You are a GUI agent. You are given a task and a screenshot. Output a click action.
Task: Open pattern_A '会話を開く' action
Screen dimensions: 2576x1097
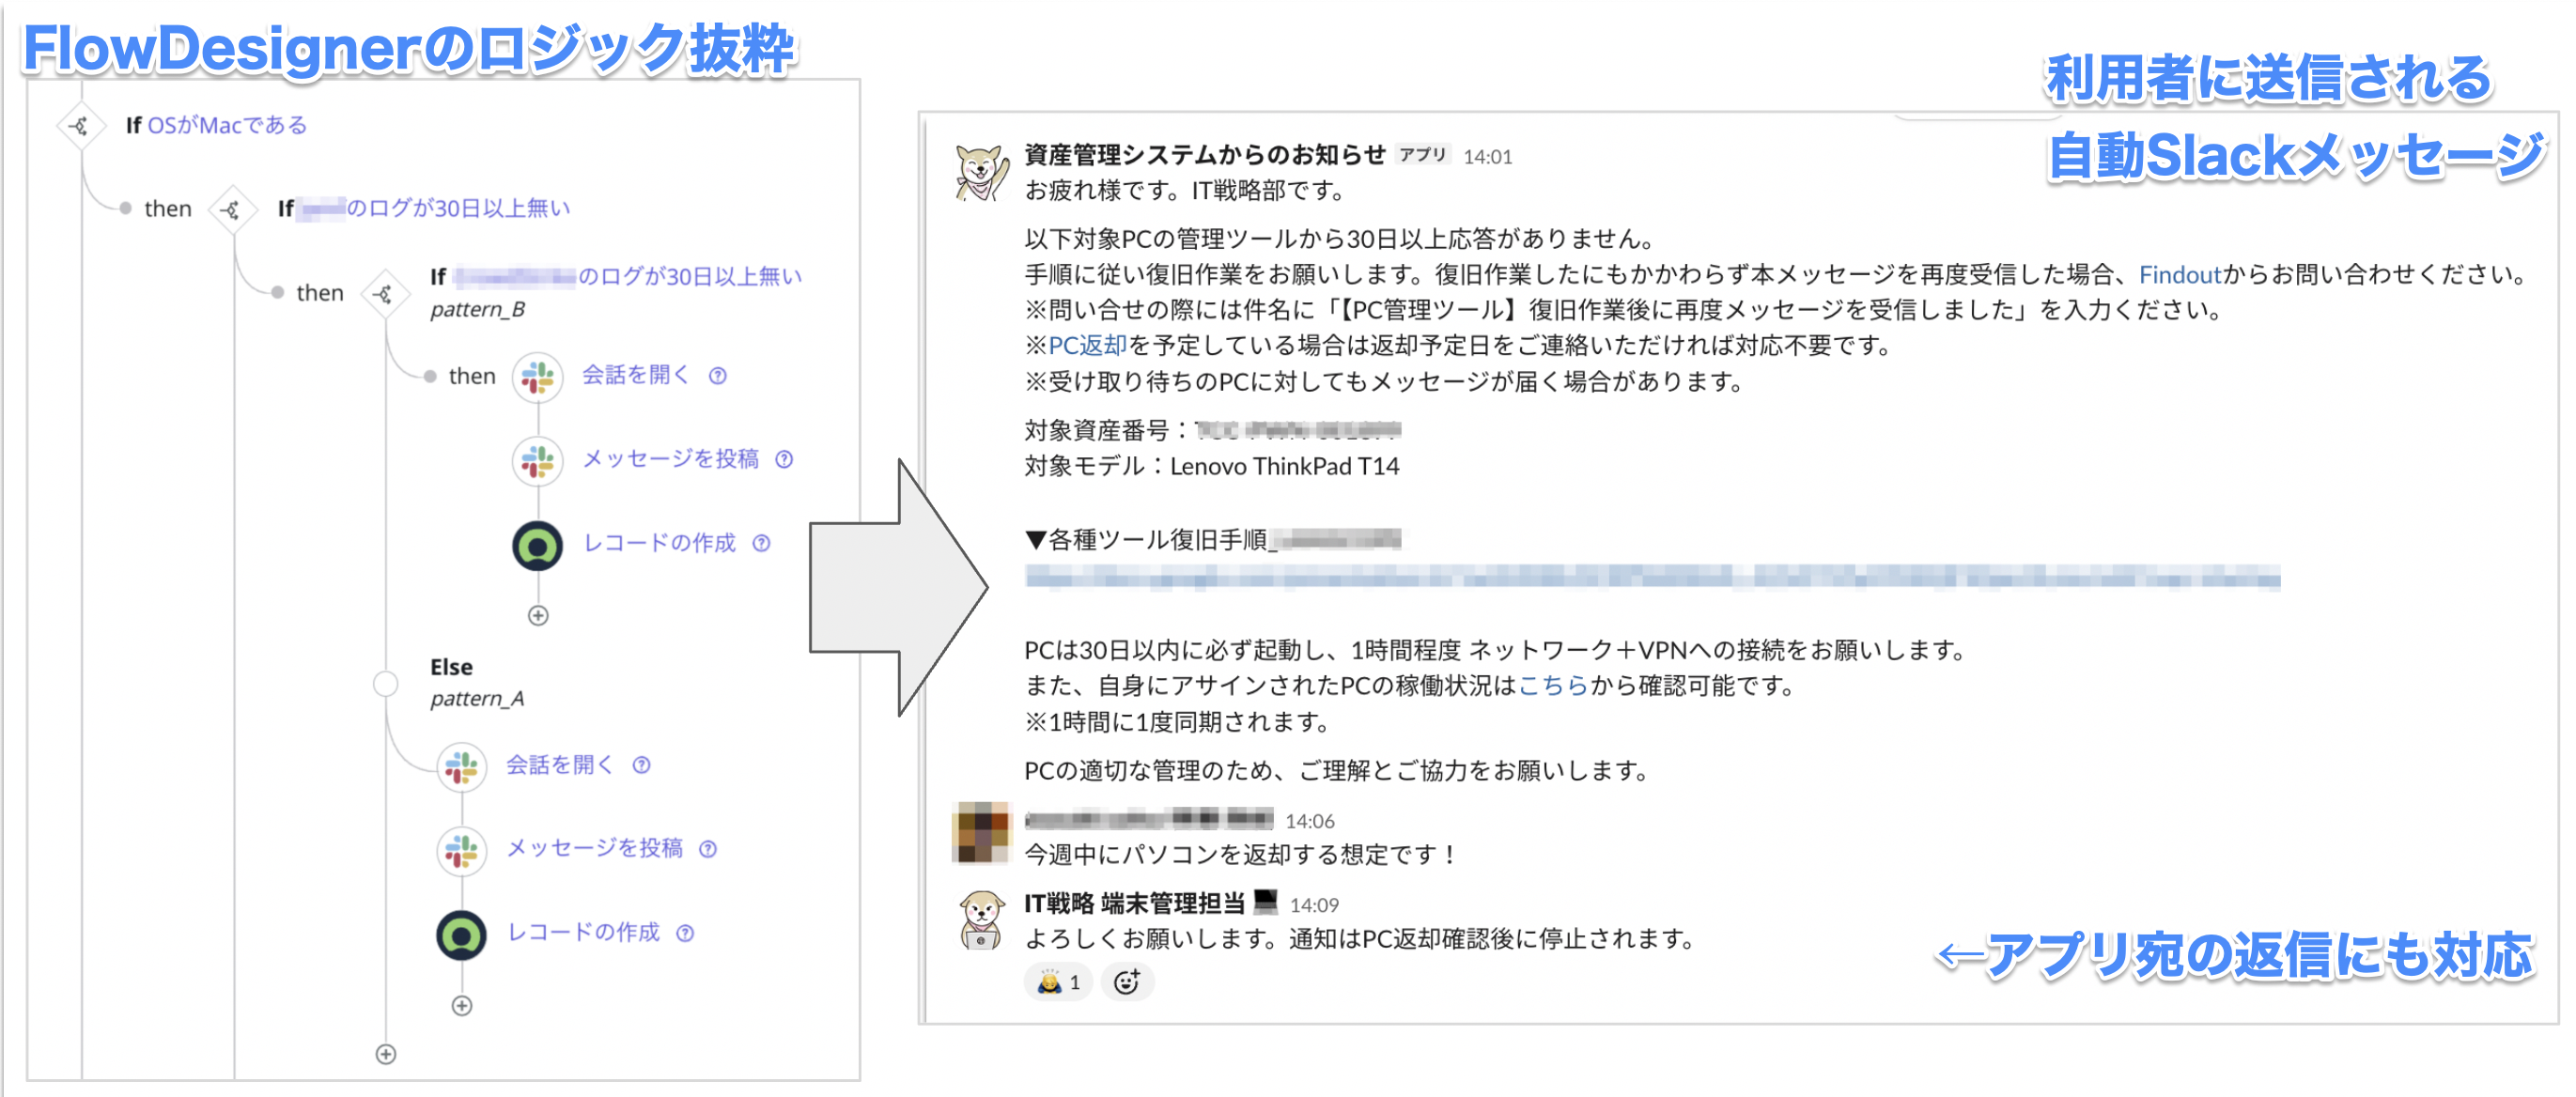click(x=559, y=765)
